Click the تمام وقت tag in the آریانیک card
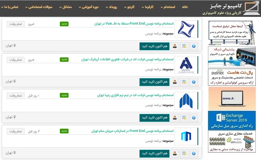The width and height of the screenshot is (261, 160). [x=16, y=60]
